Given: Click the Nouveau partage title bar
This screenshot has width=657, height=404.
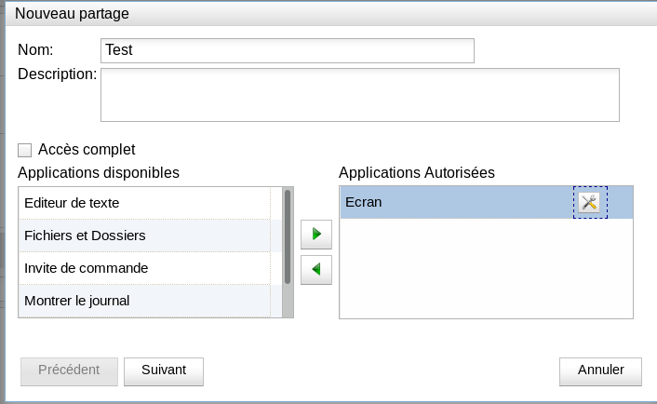Looking at the screenshot, I should pyautogui.click(x=331, y=14).
